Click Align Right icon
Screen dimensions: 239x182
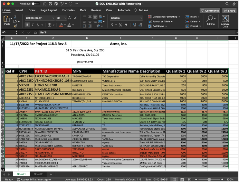pyautogui.click(x=95, y=21)
